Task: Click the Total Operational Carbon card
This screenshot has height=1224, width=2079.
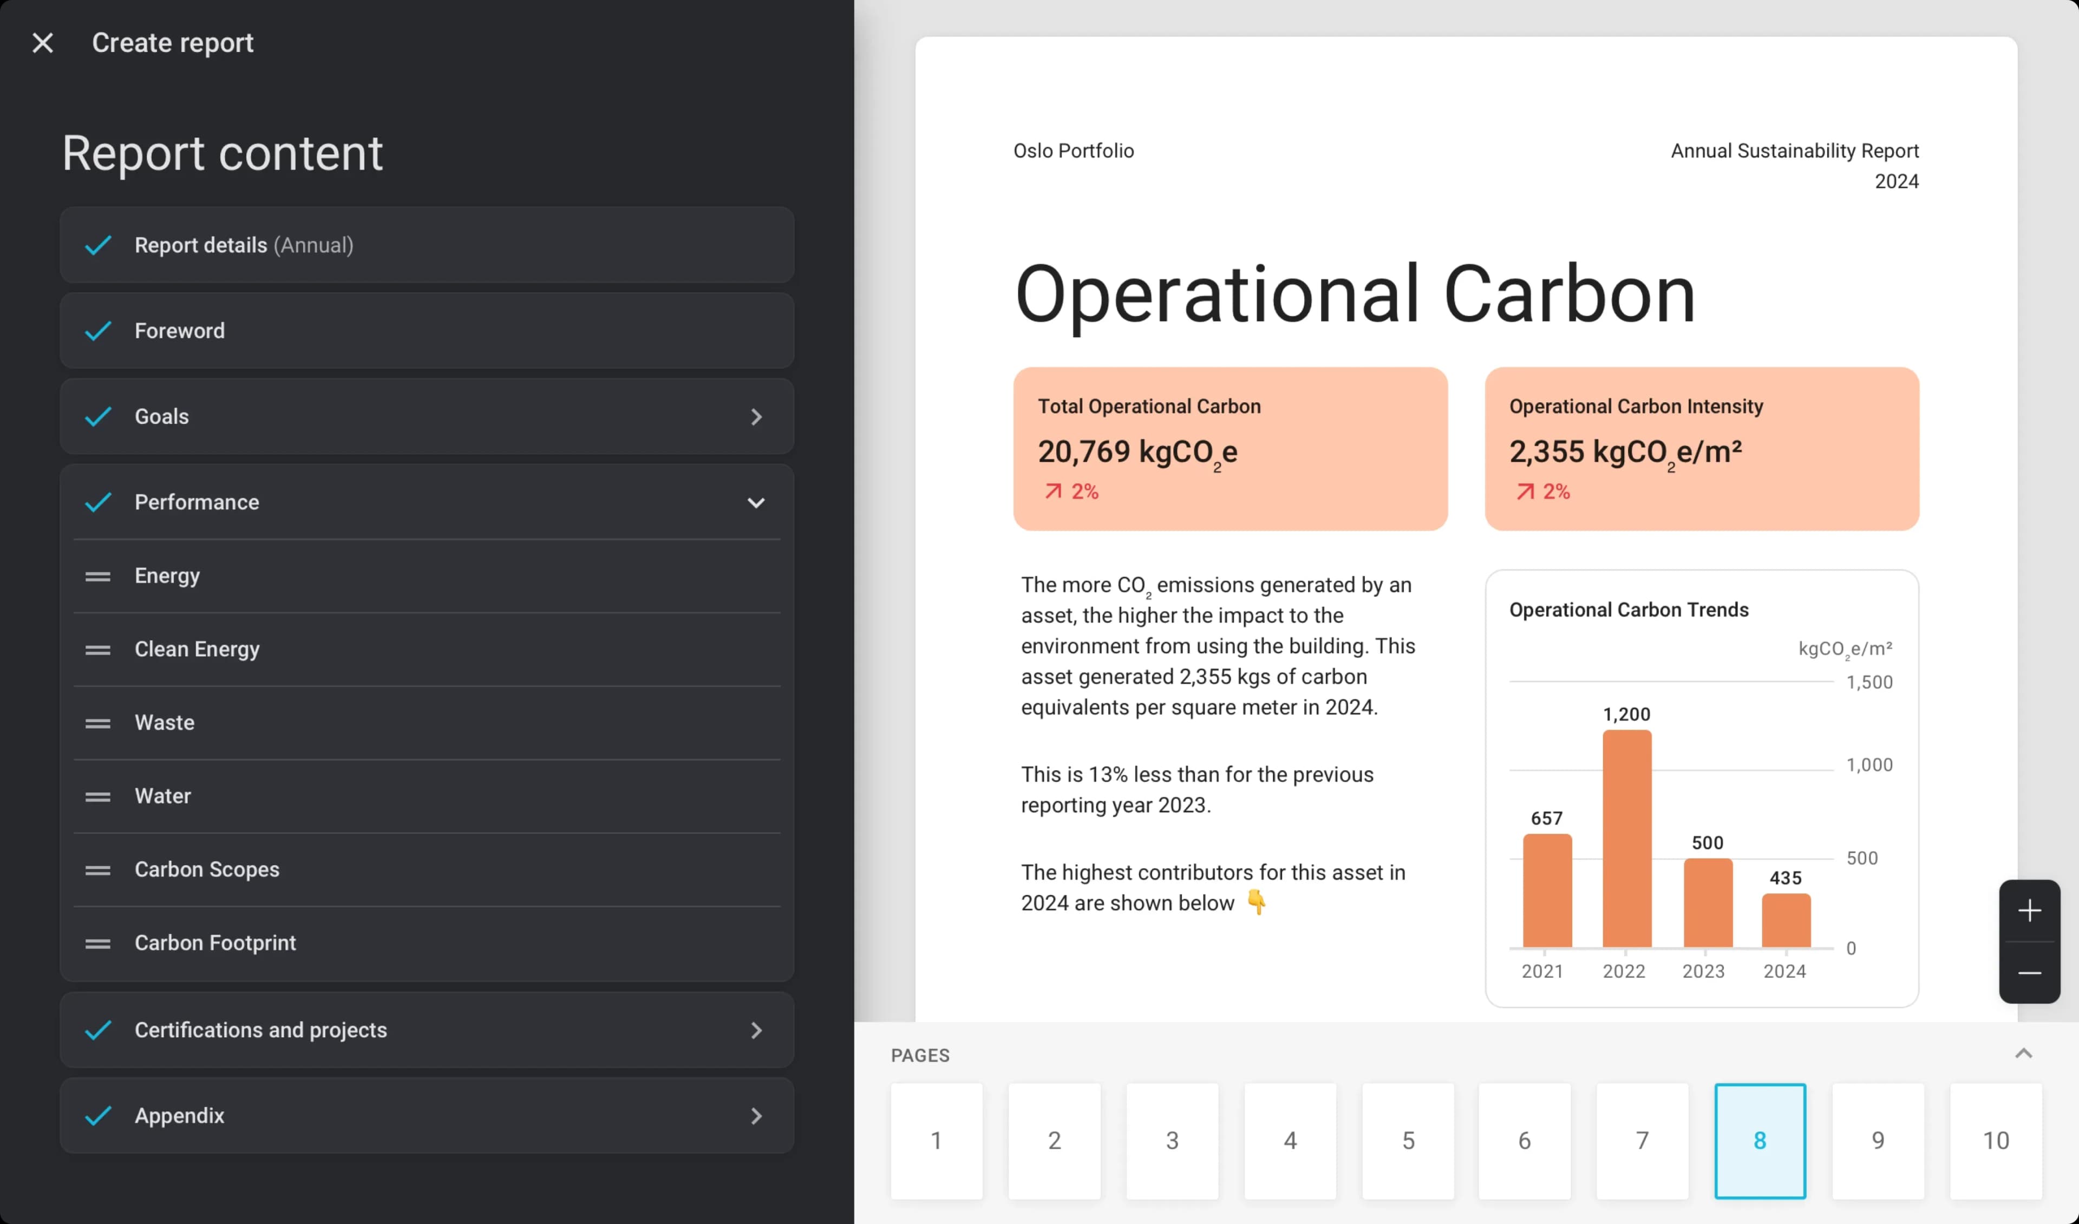Action: coord(1231,449)
